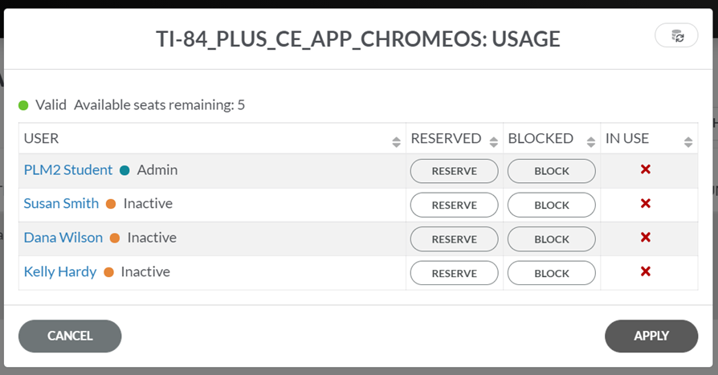Click red X in PLM2 Student row
The width and height of the screenshot is (718, 375).
[x=645, y=170]
